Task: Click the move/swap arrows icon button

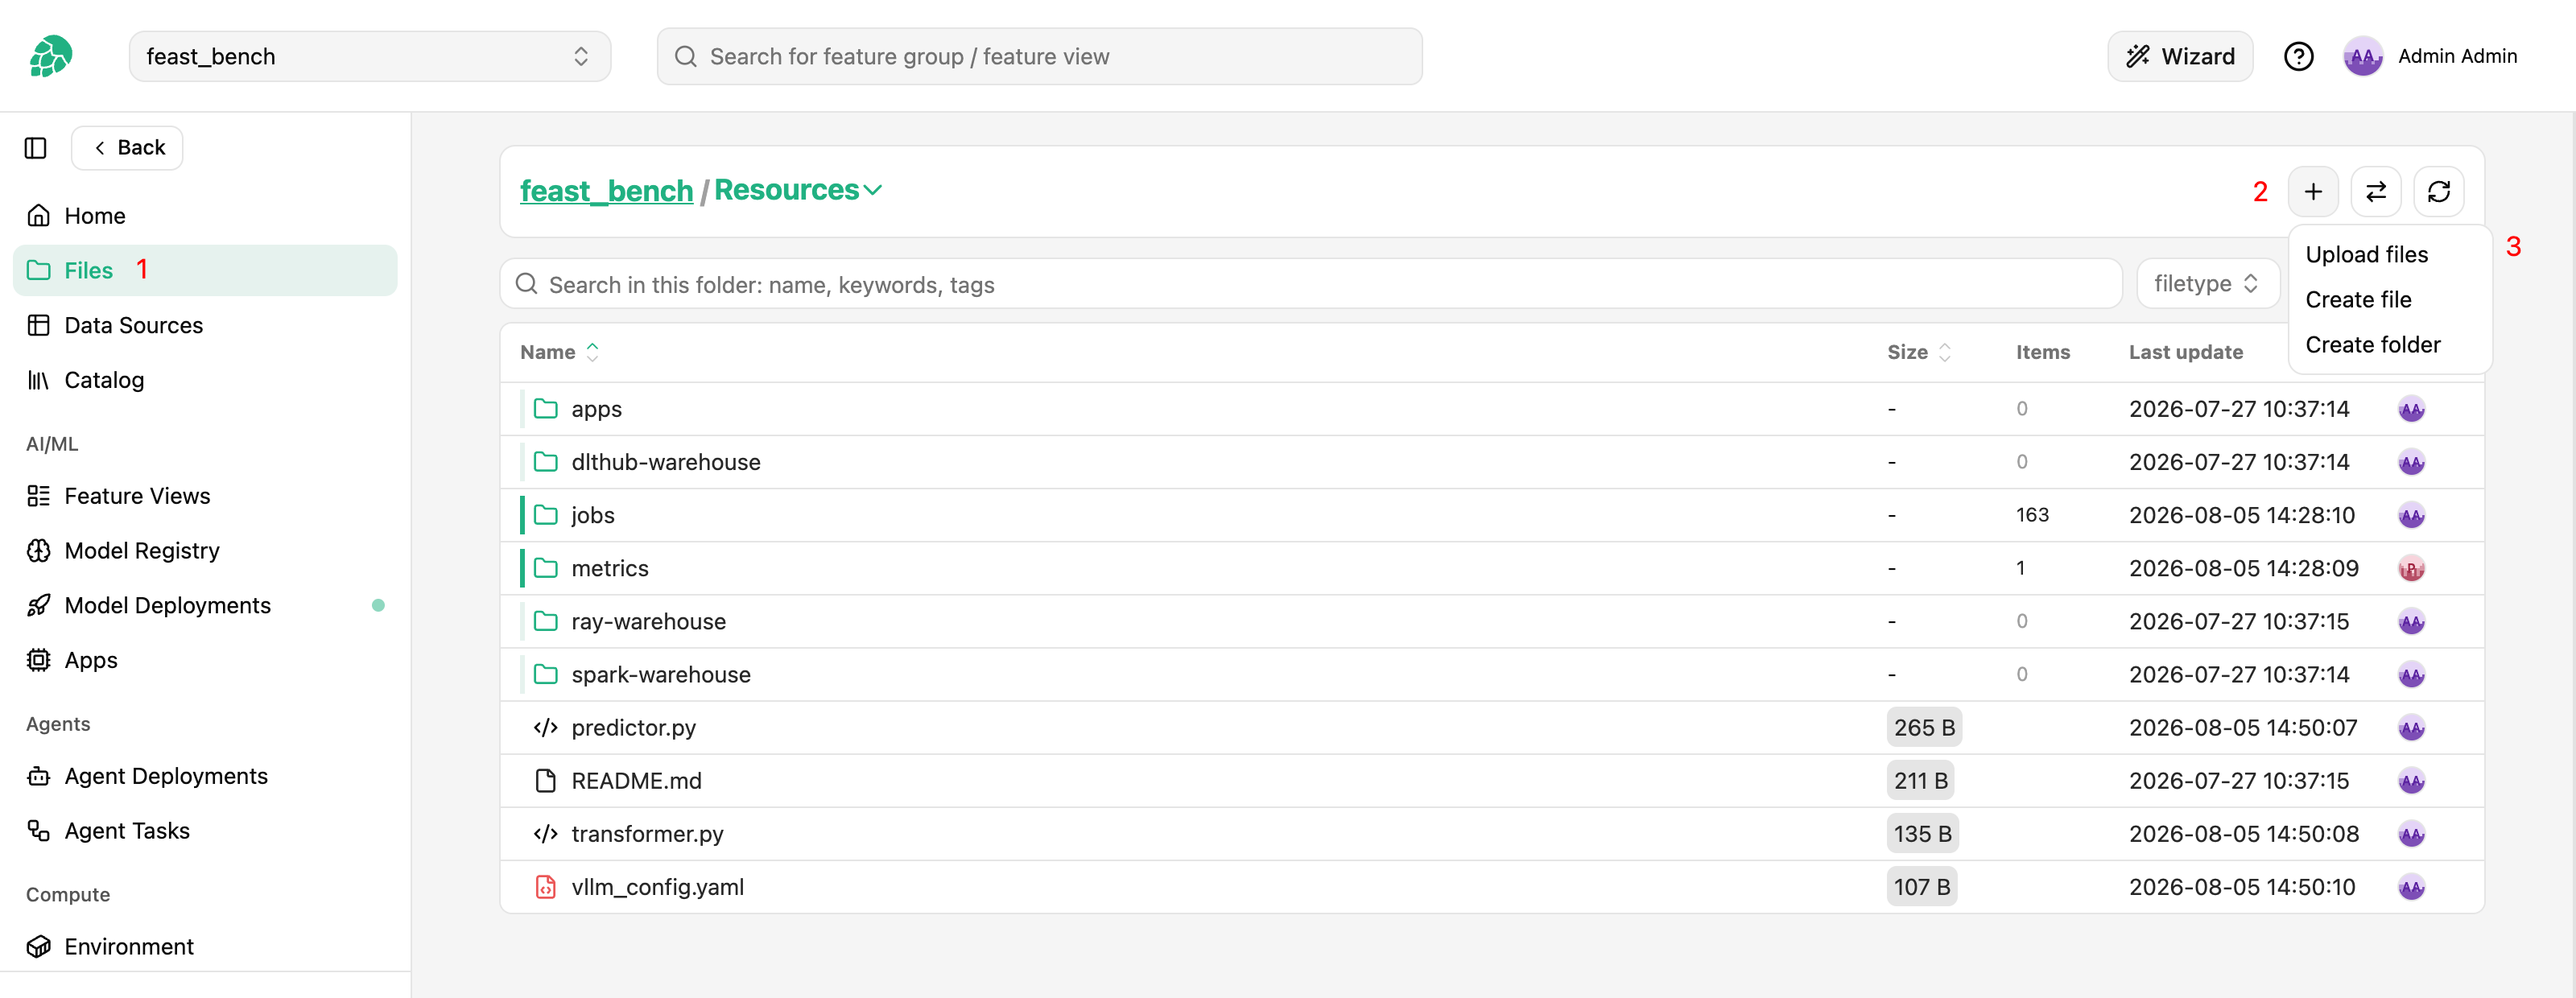Action: [2375, 191]
